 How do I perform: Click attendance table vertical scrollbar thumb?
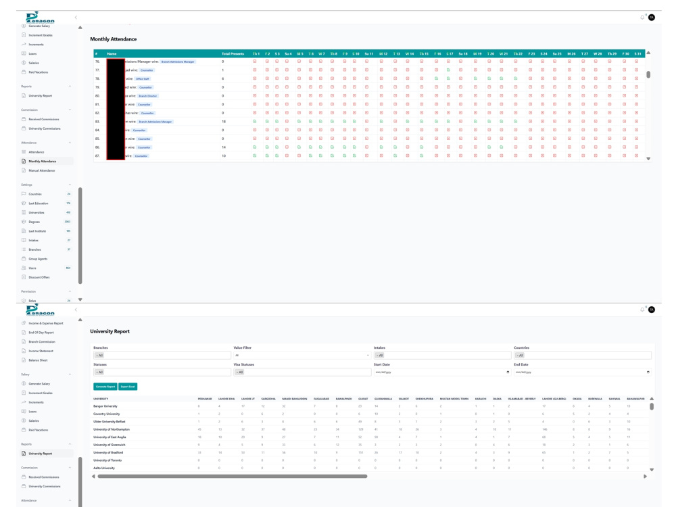click(x=648, y=74)
